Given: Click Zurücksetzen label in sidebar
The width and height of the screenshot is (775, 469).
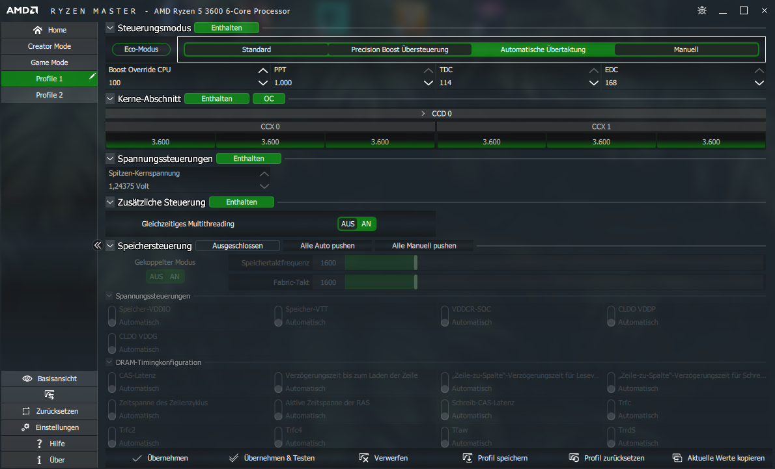Looking at the screenshot, I should coord(57,411).
